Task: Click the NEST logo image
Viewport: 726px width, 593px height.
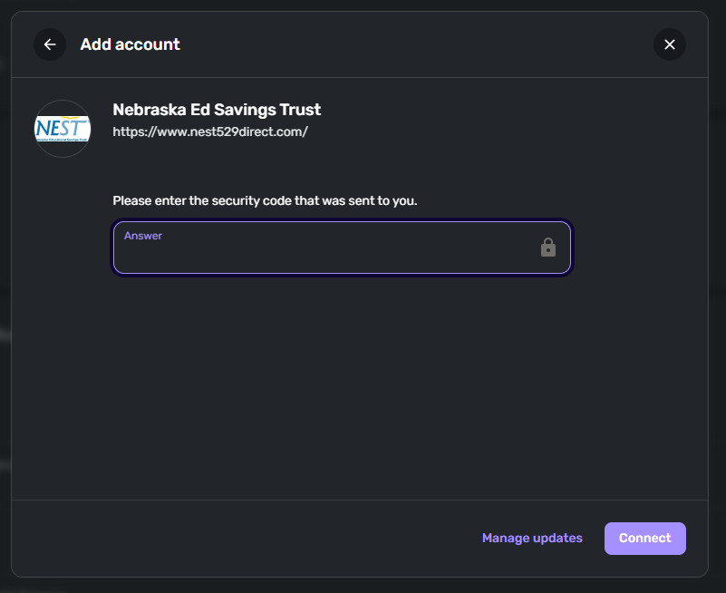Action: click(63, 129)
